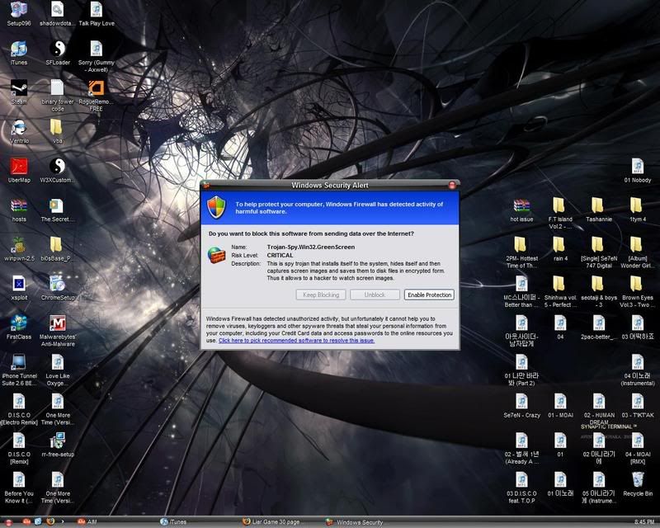The image size is (660, 528).
Task: Select the rain 4 folder
Action: point(560,245)
